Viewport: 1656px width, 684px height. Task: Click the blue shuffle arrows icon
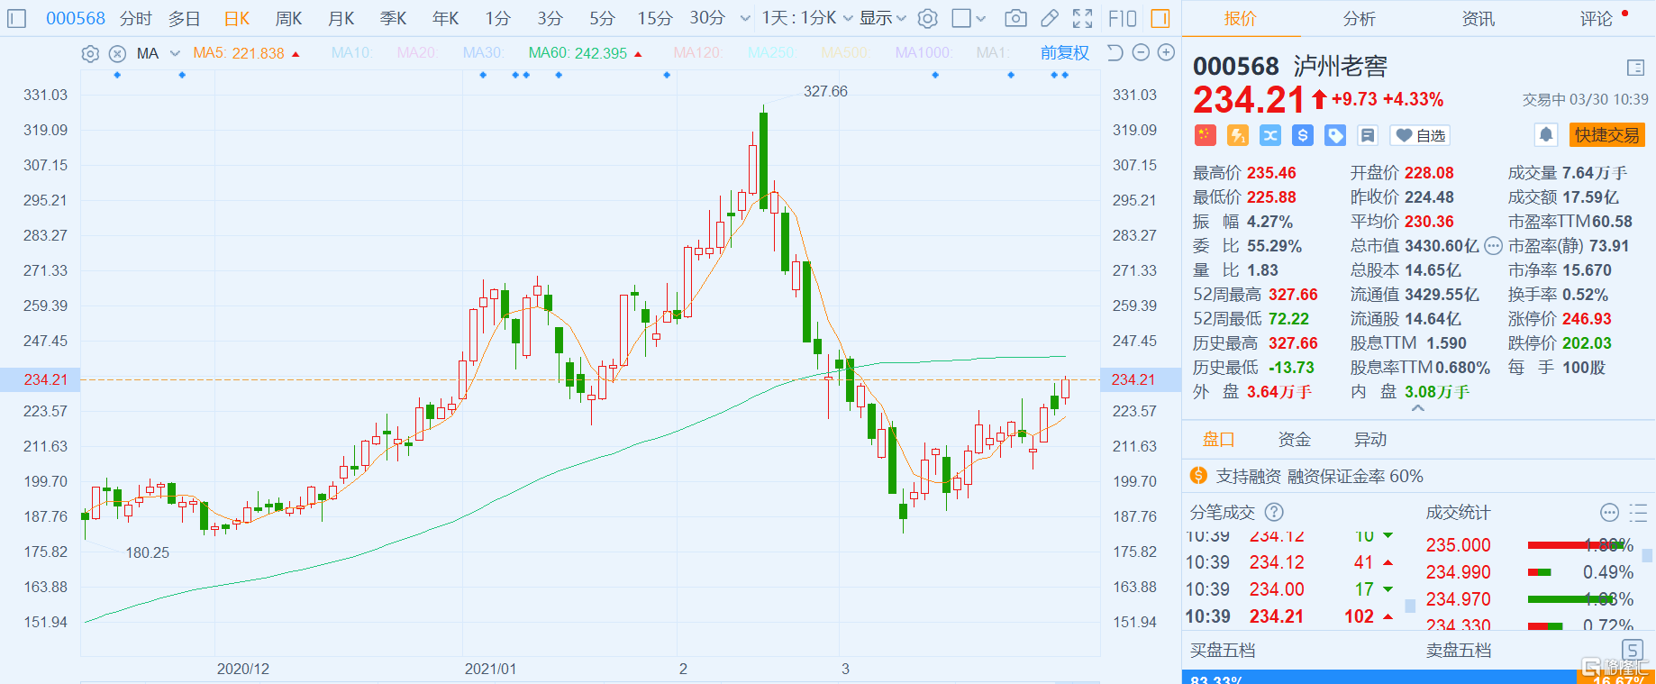tap(1270, 135)
